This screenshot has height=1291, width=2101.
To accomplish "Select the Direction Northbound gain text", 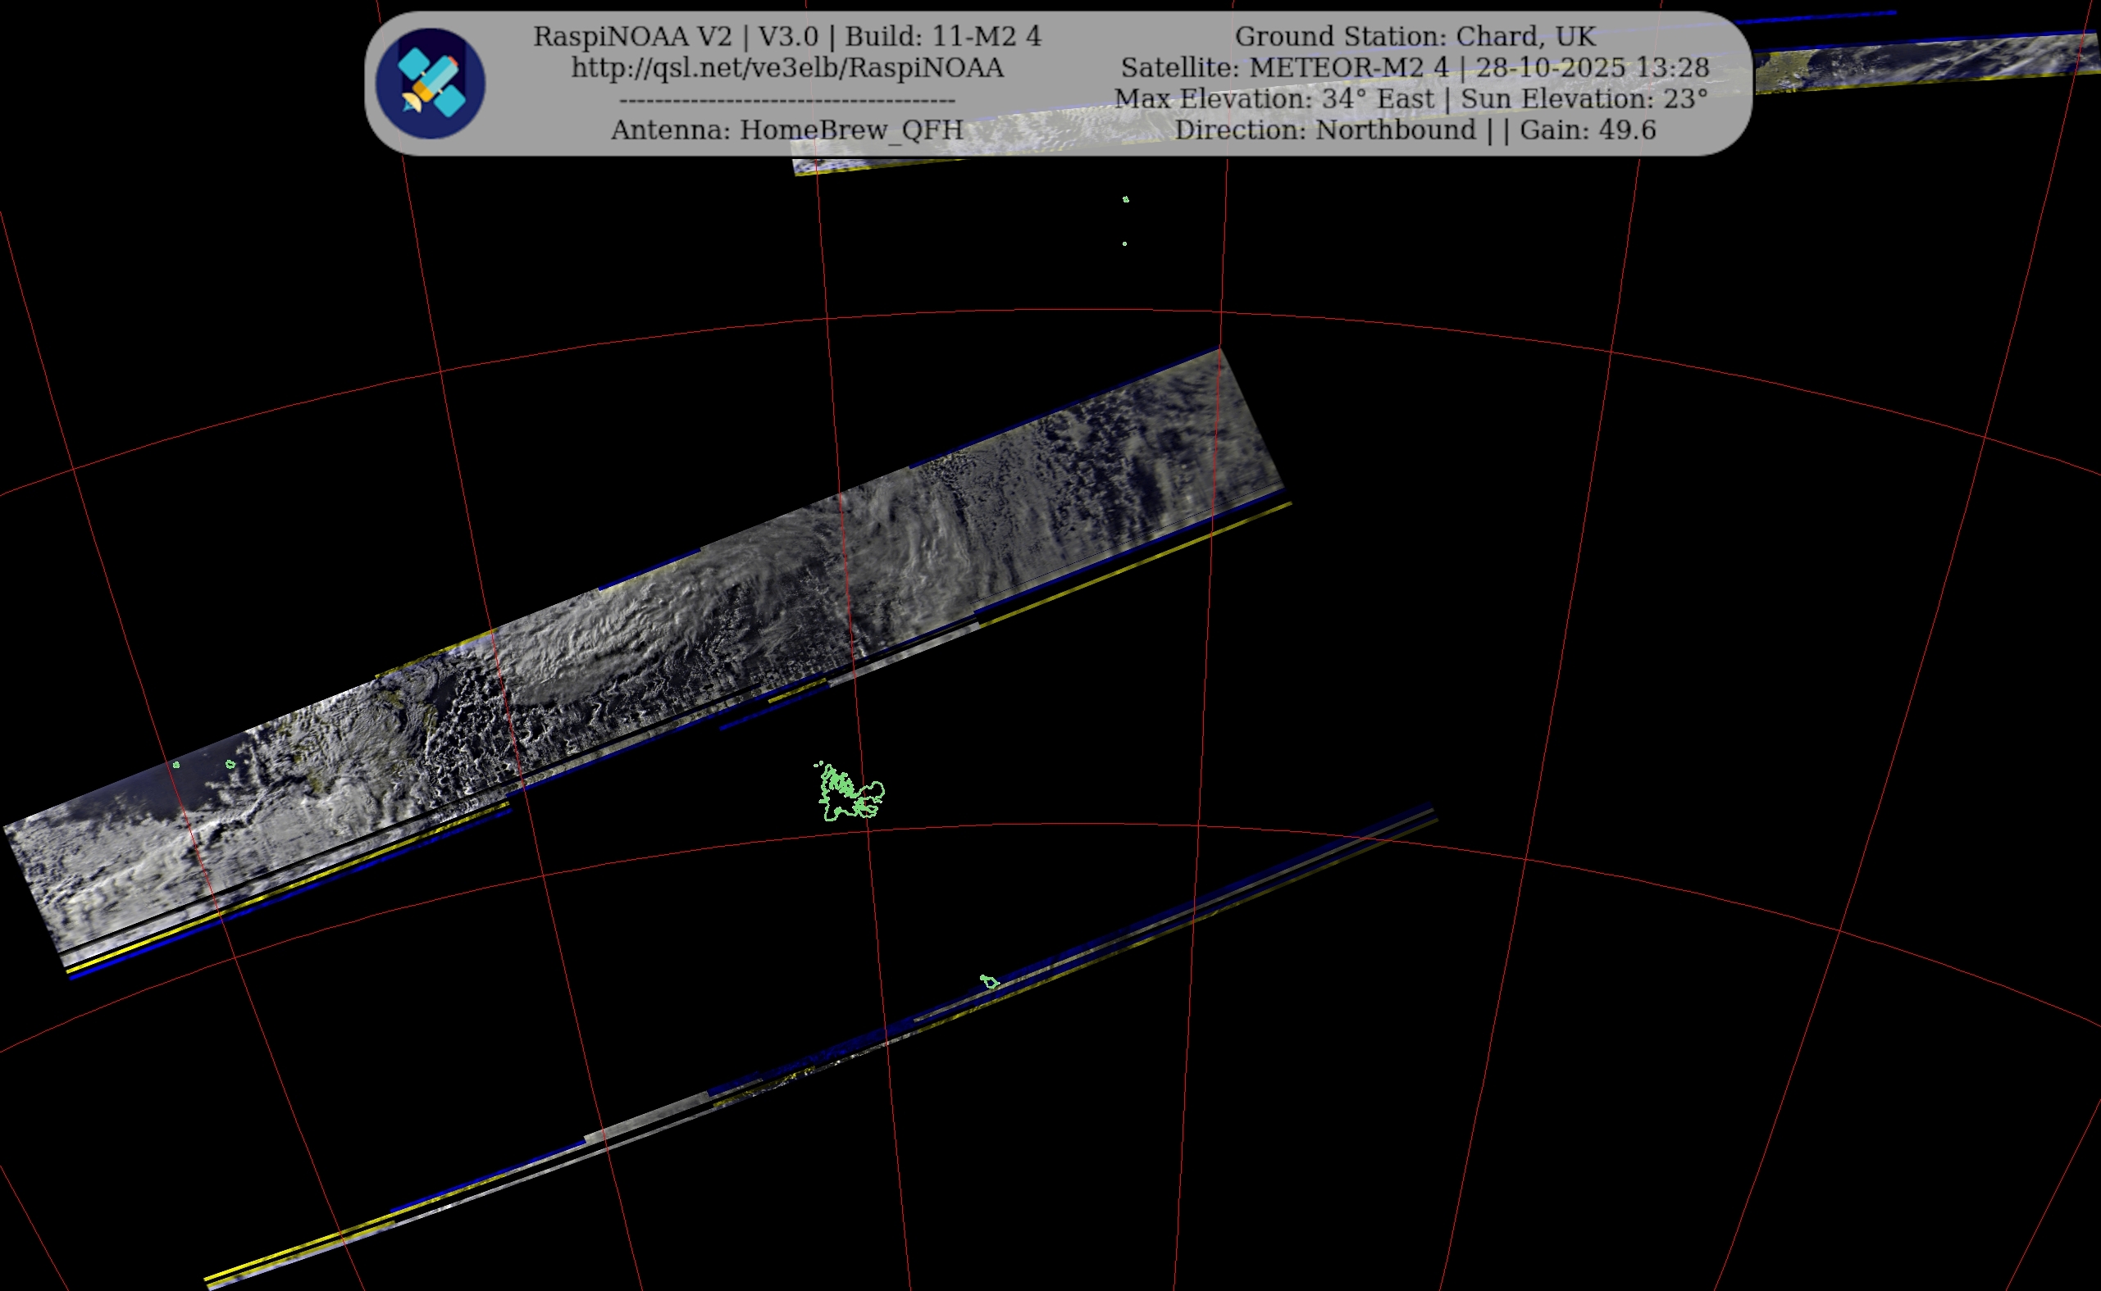I will pos(1415,130).
